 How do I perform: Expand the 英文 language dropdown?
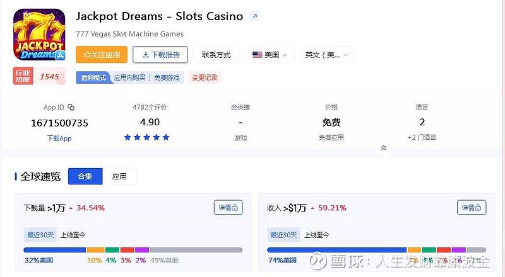click(x=326, y=55)
